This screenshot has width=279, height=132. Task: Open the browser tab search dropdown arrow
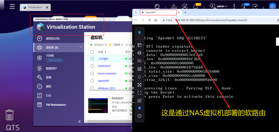[136, 12]
